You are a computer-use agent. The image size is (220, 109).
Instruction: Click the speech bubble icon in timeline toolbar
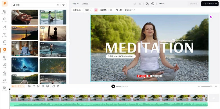(x=48, y=86)
